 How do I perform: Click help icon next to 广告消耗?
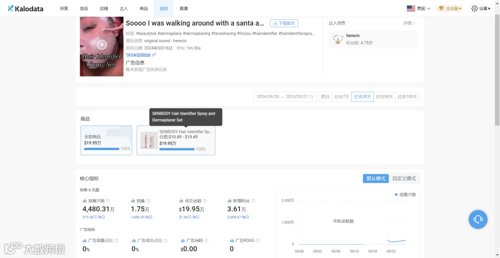coord(206,240)
